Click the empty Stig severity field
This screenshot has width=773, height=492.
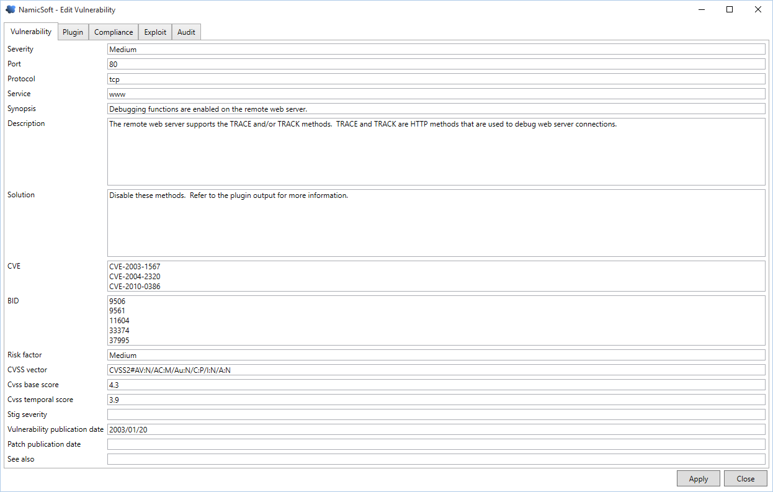[x=436, y=414]
